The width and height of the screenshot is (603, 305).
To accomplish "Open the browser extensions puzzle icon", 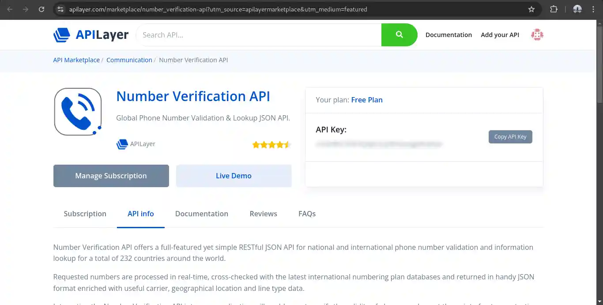I will (554, 9).
